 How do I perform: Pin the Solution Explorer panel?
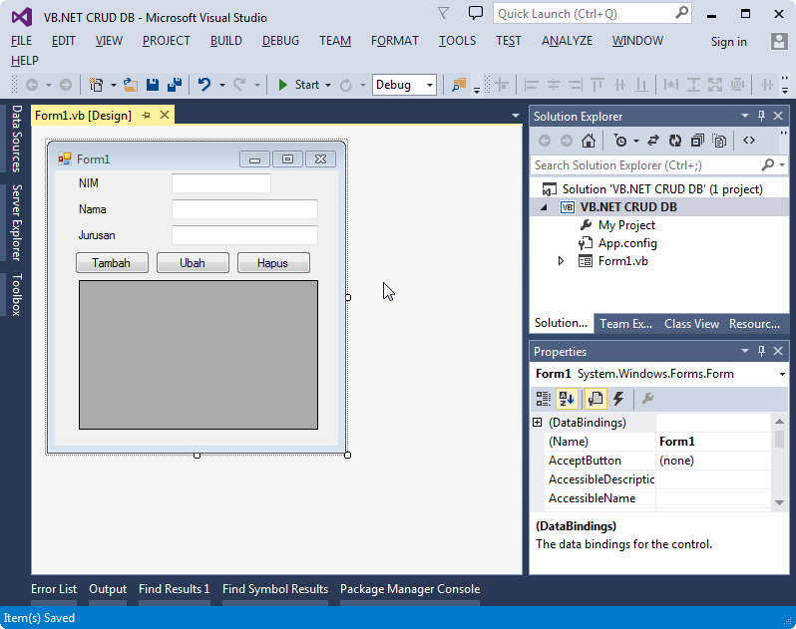click(761, 117)
